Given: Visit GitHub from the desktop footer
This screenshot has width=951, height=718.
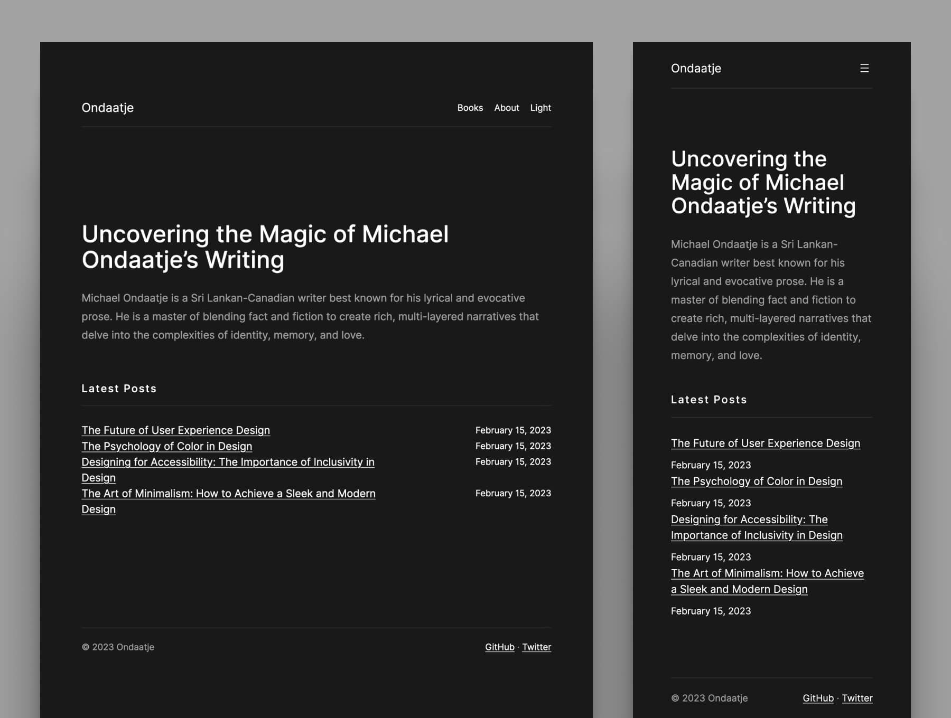Looking at the screenshot, I should (499, 647).
